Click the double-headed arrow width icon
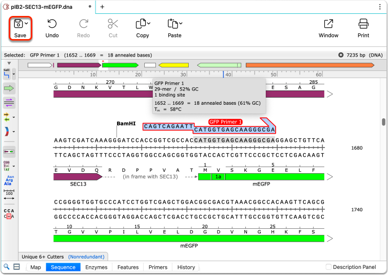 [x=9, y=198]
